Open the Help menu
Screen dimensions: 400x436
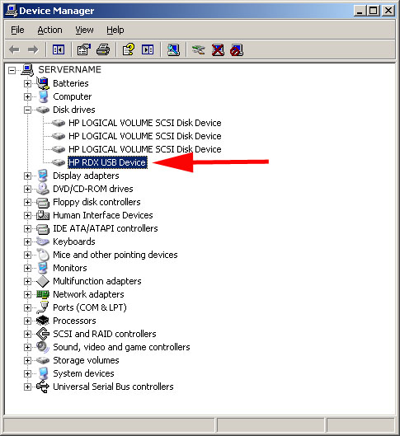point(115,30)
